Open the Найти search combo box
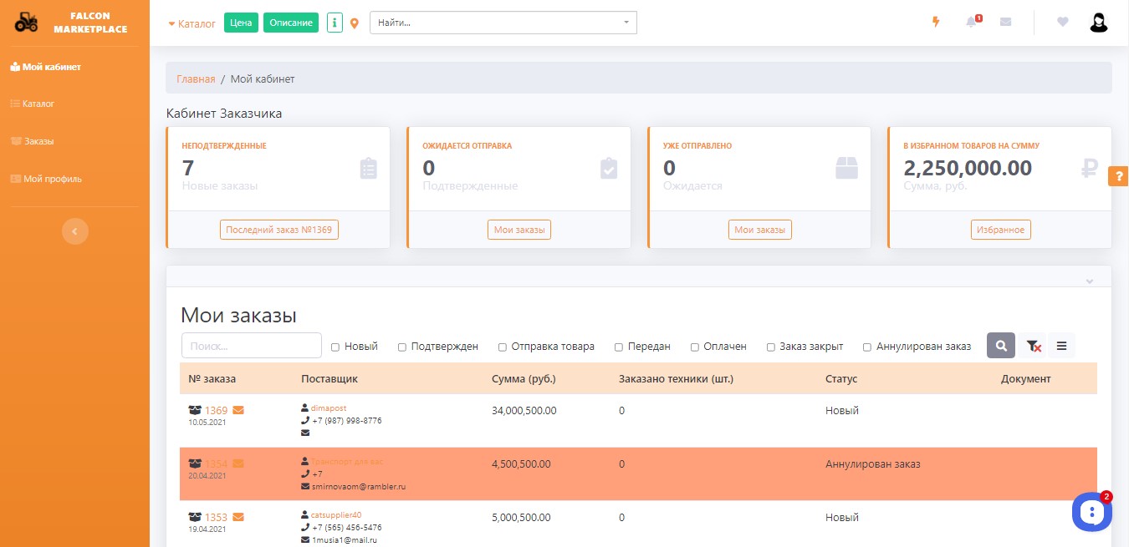Image resolution: width=1129 pixels, height=547 pixels. point(503,23)
